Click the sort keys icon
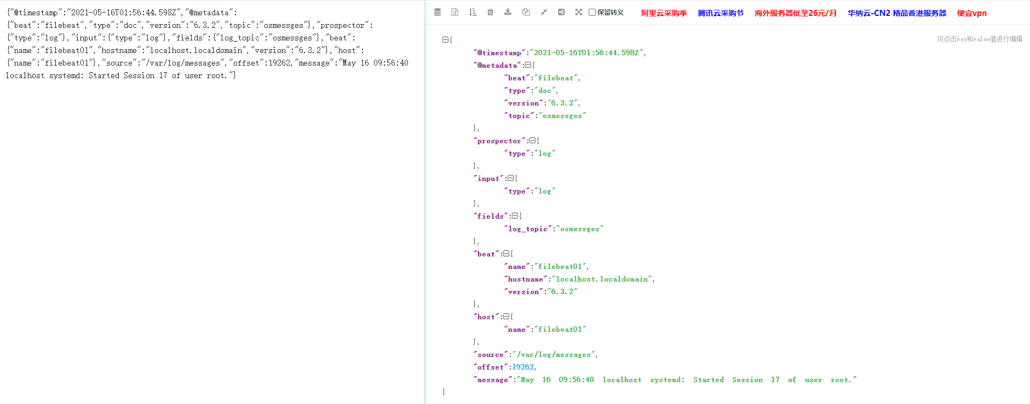 pos(473,12)
